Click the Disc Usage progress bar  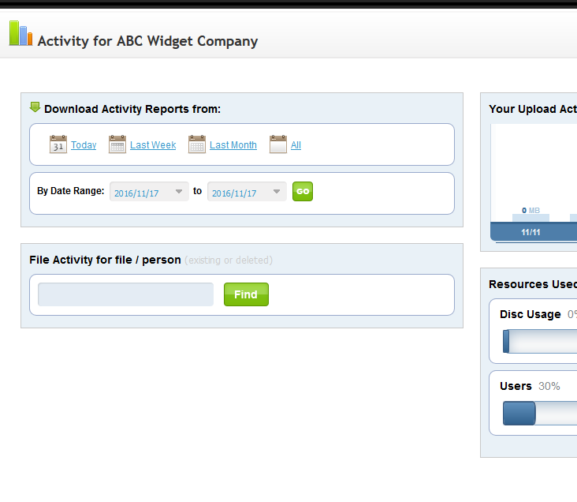[540, 341]
